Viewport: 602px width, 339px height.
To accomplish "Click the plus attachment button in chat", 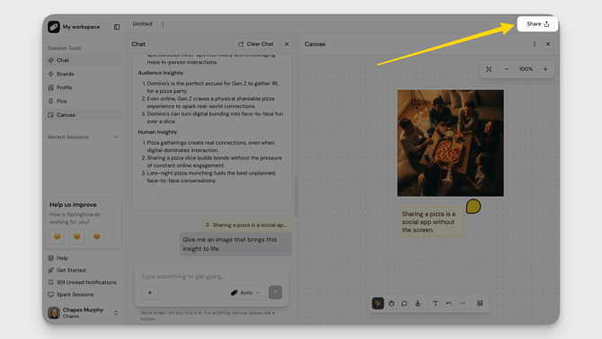I will coord(150,292).
